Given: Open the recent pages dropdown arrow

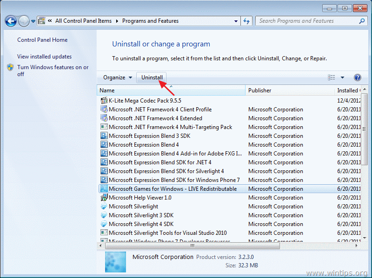Looking at the screenshot, I should [x=33, y=21].
